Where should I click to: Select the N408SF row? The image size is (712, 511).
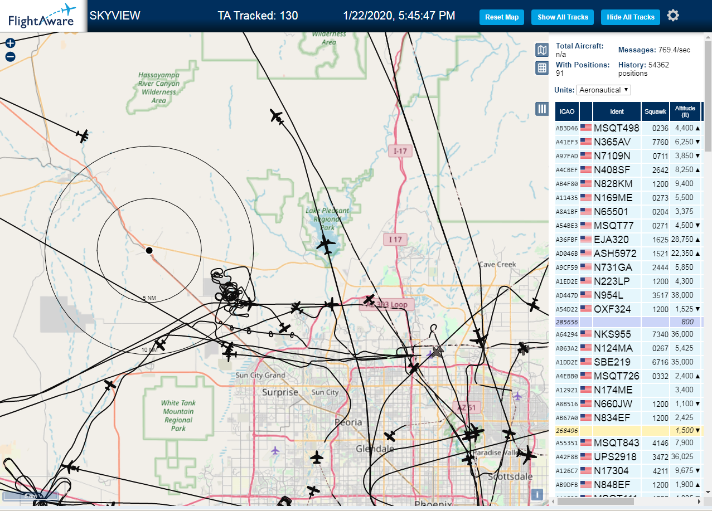(x=628, y=169)
